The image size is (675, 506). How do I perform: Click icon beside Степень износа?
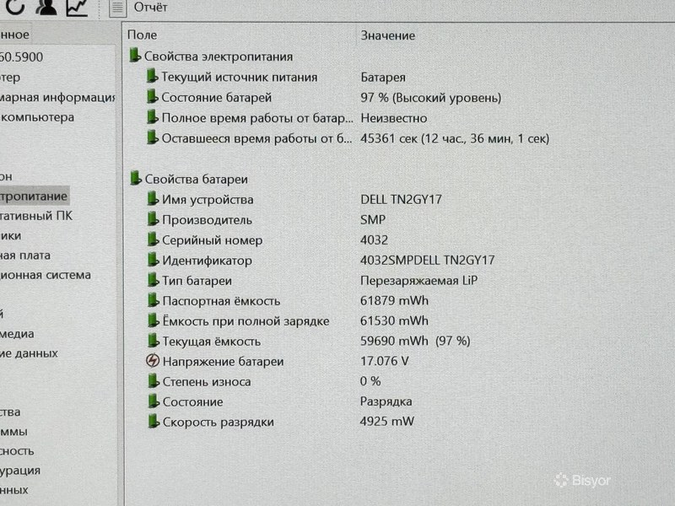(154, 380)
